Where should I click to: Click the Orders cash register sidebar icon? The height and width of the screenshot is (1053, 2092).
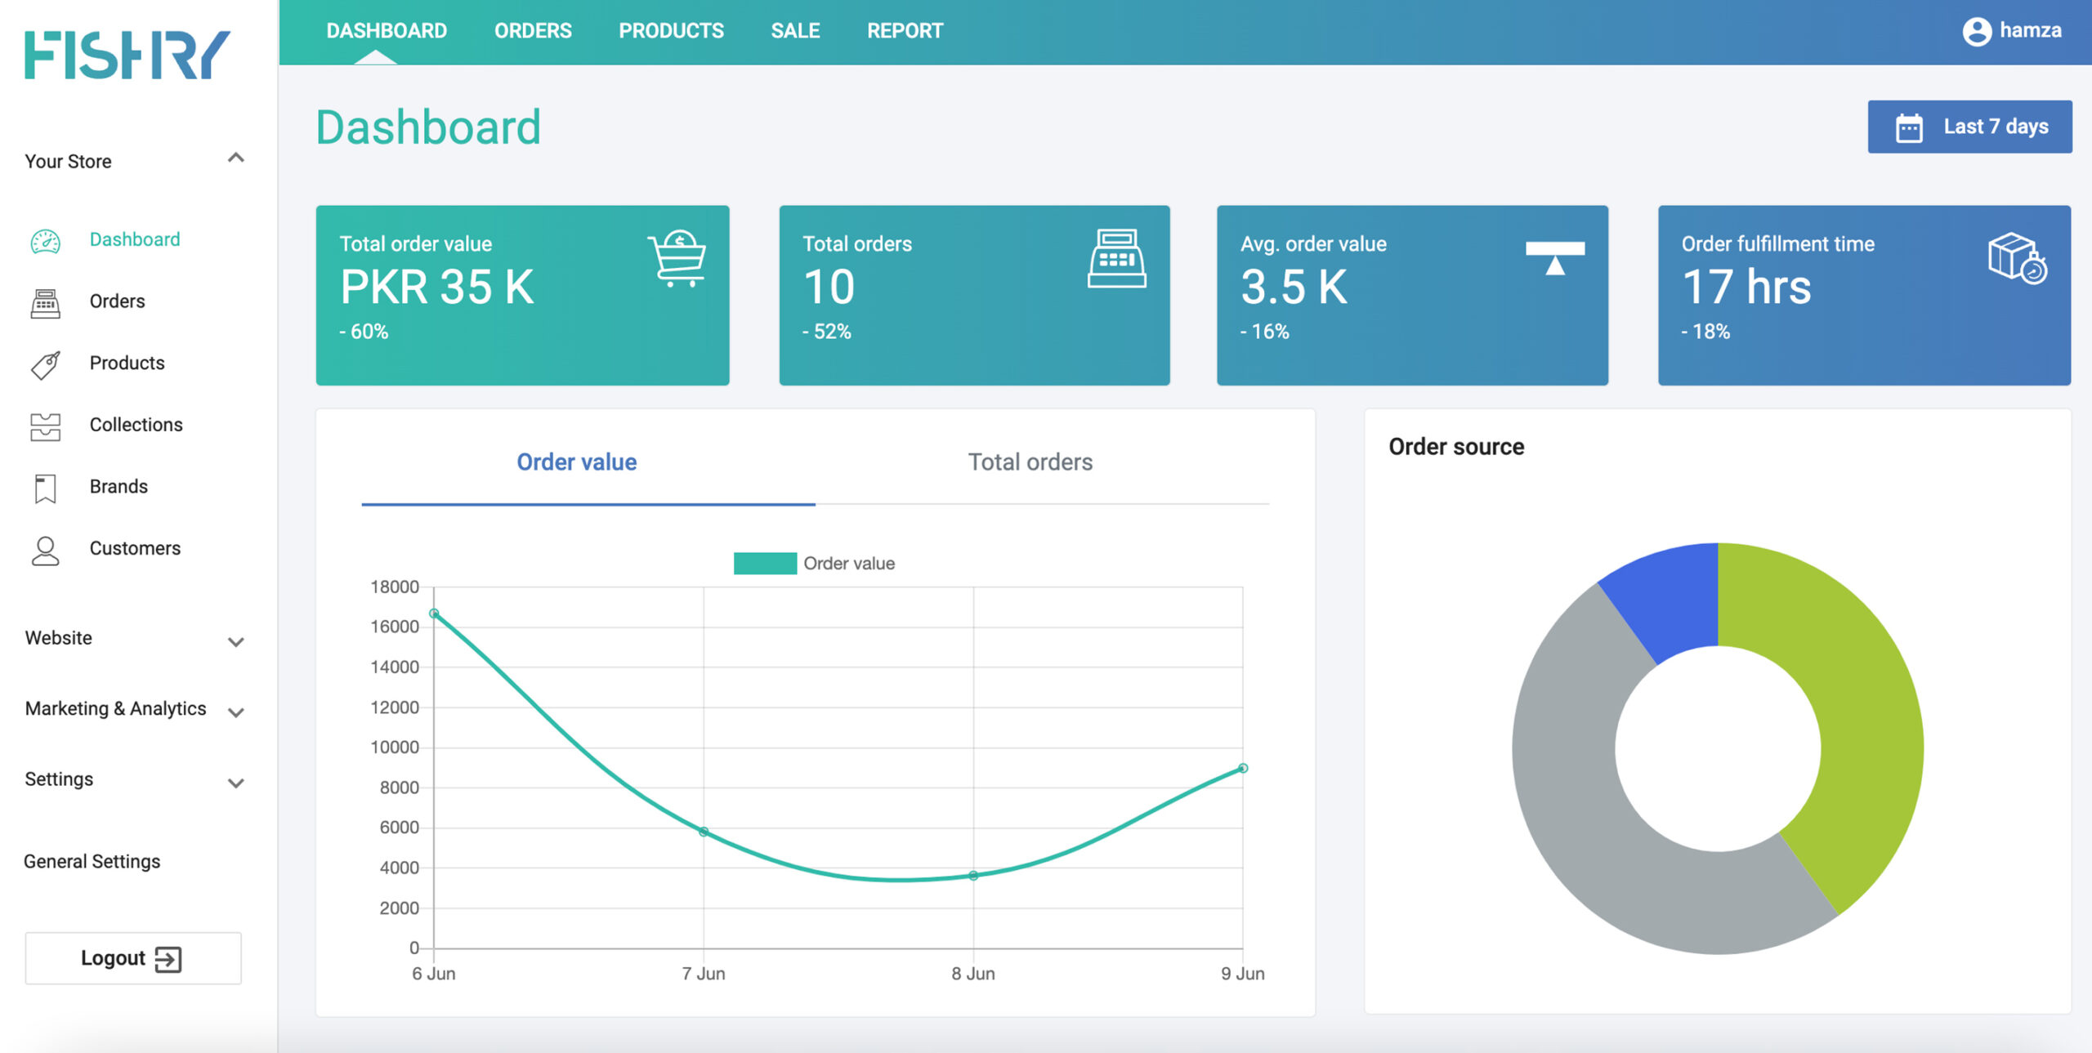(45, 303)
